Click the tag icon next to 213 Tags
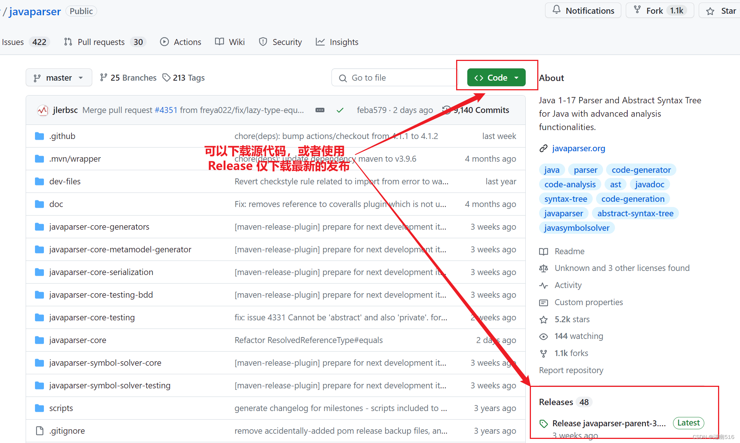Screen dimensions: 740x443 [x=166, y=77]
